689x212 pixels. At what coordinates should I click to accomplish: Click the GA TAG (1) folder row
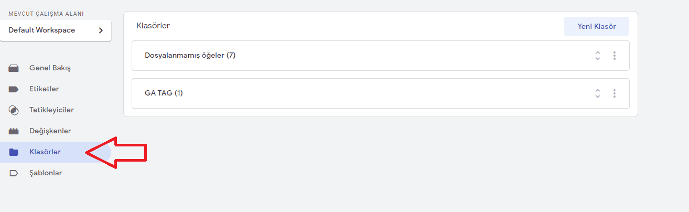pyautogui.click(x=164, y=93)
